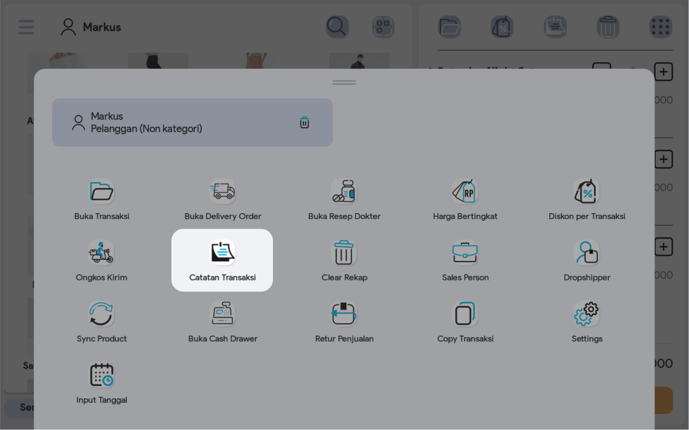Open Ongkos Kirim shipping option

click(x=102, y=253)
